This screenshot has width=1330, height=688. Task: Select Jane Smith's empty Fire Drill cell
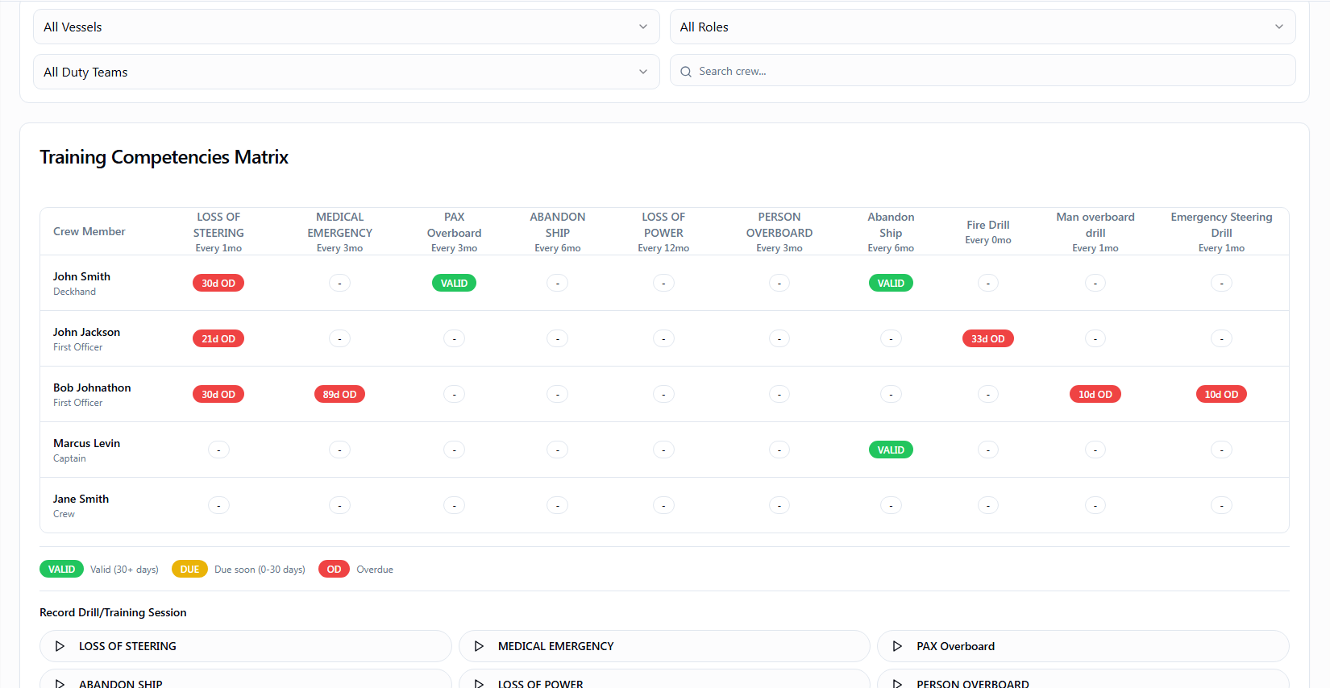click(987, 506)
